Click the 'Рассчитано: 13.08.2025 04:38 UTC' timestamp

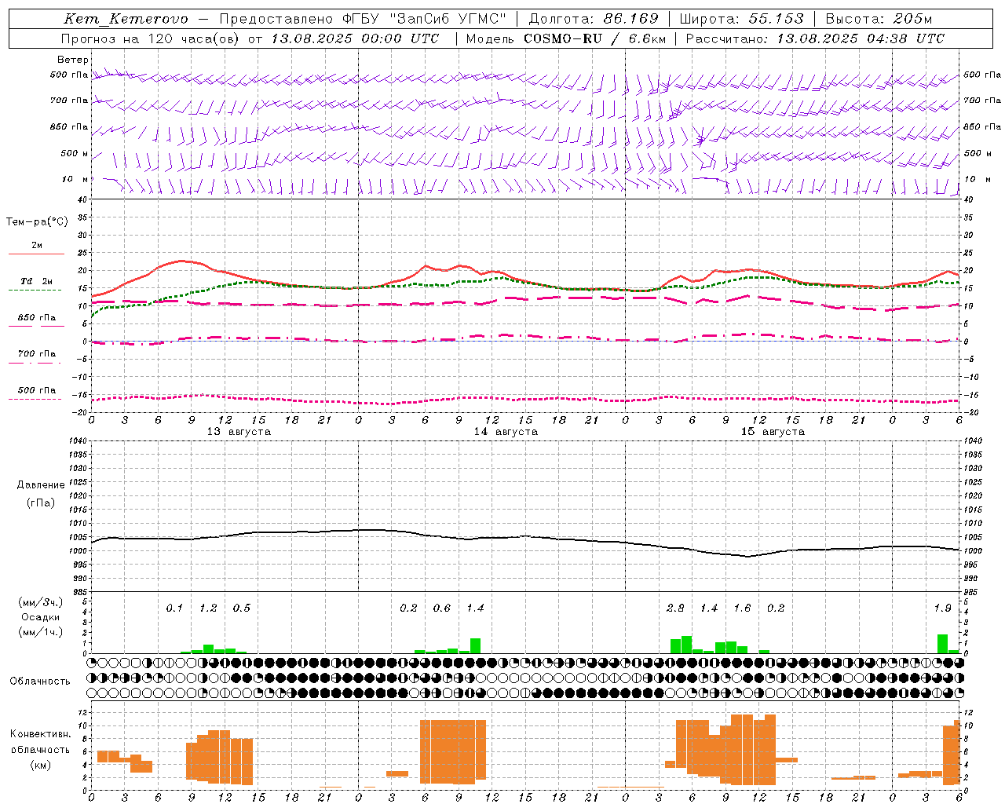pos(815,38)
